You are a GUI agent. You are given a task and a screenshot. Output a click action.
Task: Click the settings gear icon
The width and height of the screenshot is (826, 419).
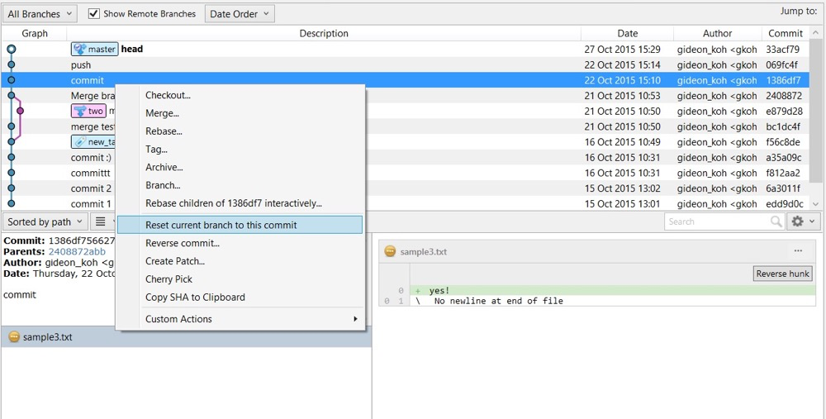pos(798,221)
